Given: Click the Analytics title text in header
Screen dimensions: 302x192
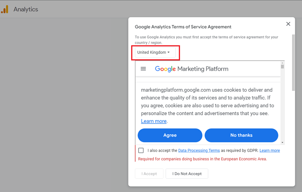Looking at the screenshot, I should [26, 9].
